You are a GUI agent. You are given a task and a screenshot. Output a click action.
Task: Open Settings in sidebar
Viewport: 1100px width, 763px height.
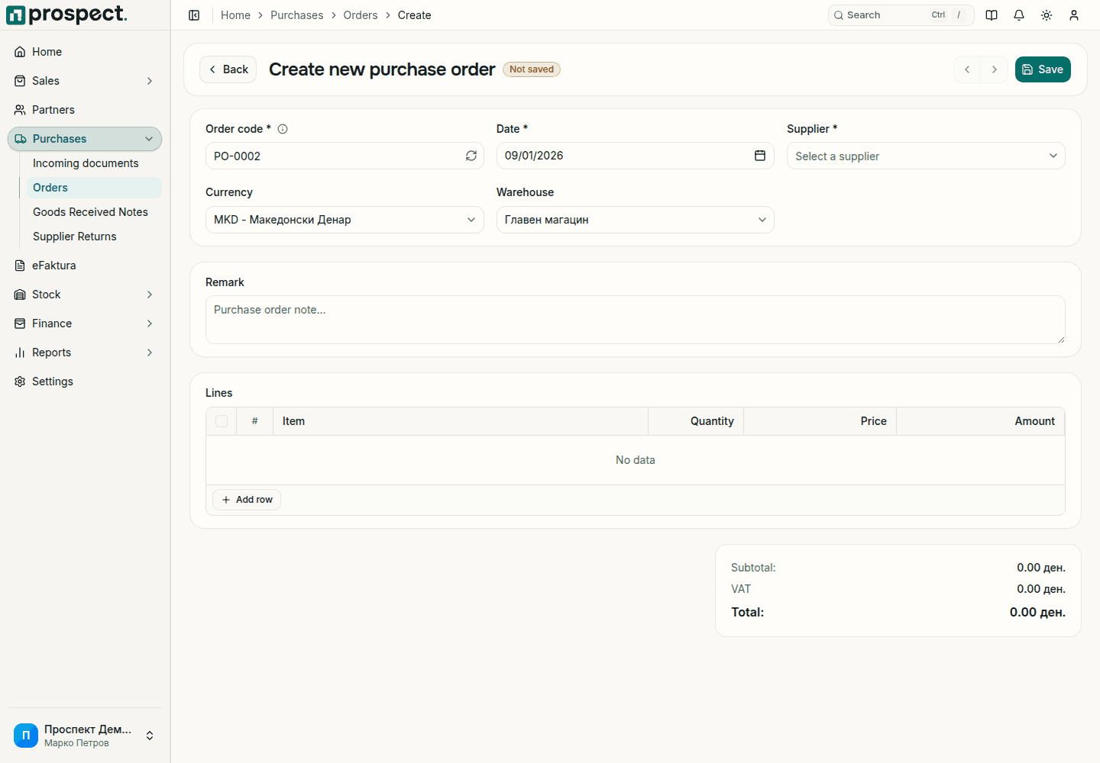click(x=85, y=381)
